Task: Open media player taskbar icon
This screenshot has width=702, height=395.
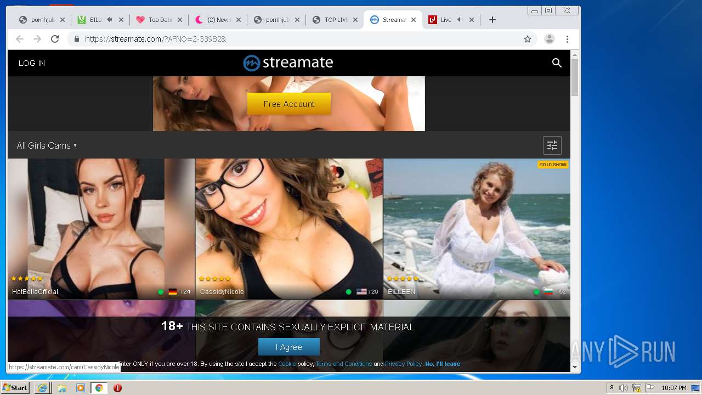Action: pyautogui.click(x=81, y=388)
